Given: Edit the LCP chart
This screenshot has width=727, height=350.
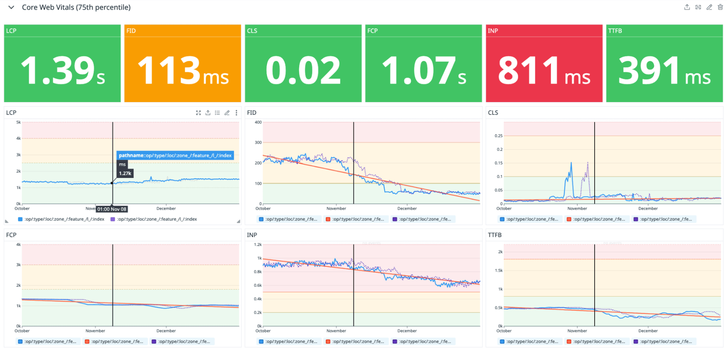Looking at the screenshot, I should tap(227, 113).
